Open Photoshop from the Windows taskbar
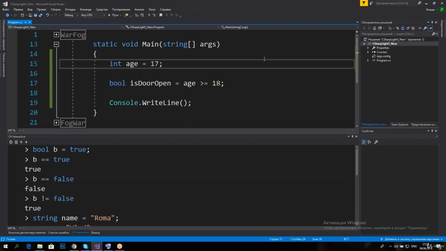Image resolution: width=446 pixels, height=251 pixels. coord(63,246)
